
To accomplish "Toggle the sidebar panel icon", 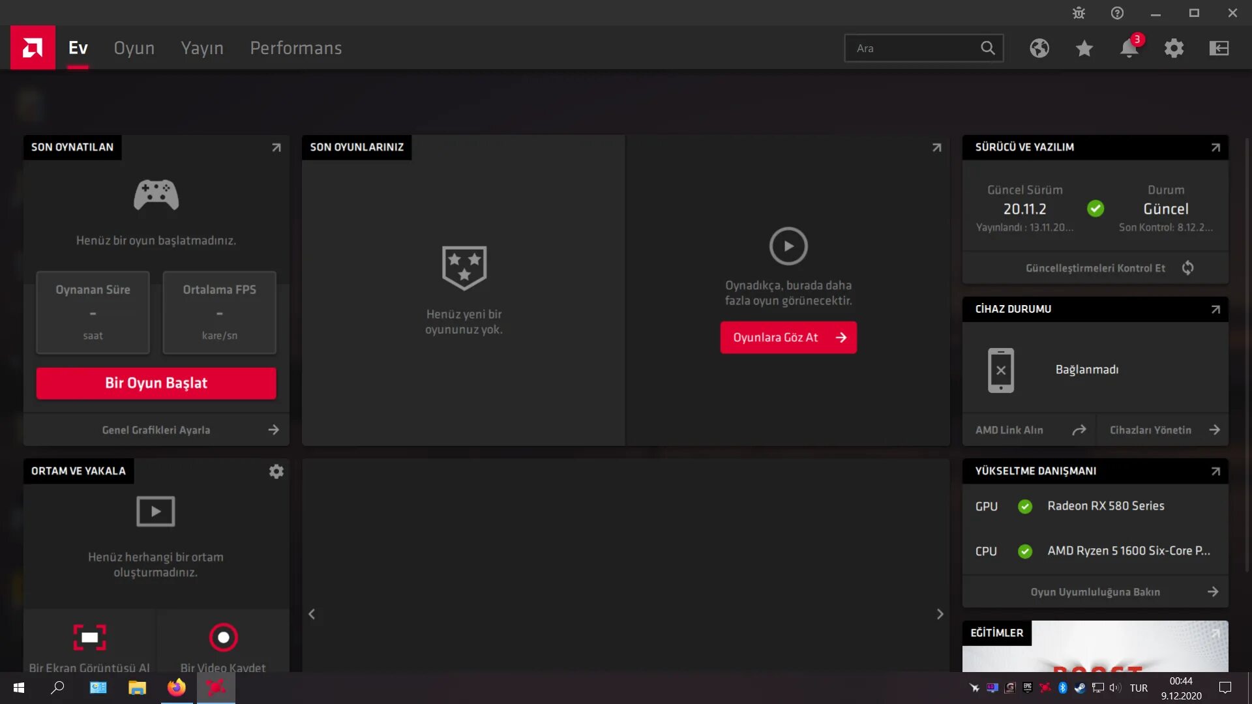I will pyautogui.click(x=1219, y=48).
